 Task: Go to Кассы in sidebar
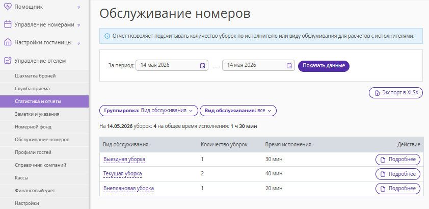tap(44, 178)
